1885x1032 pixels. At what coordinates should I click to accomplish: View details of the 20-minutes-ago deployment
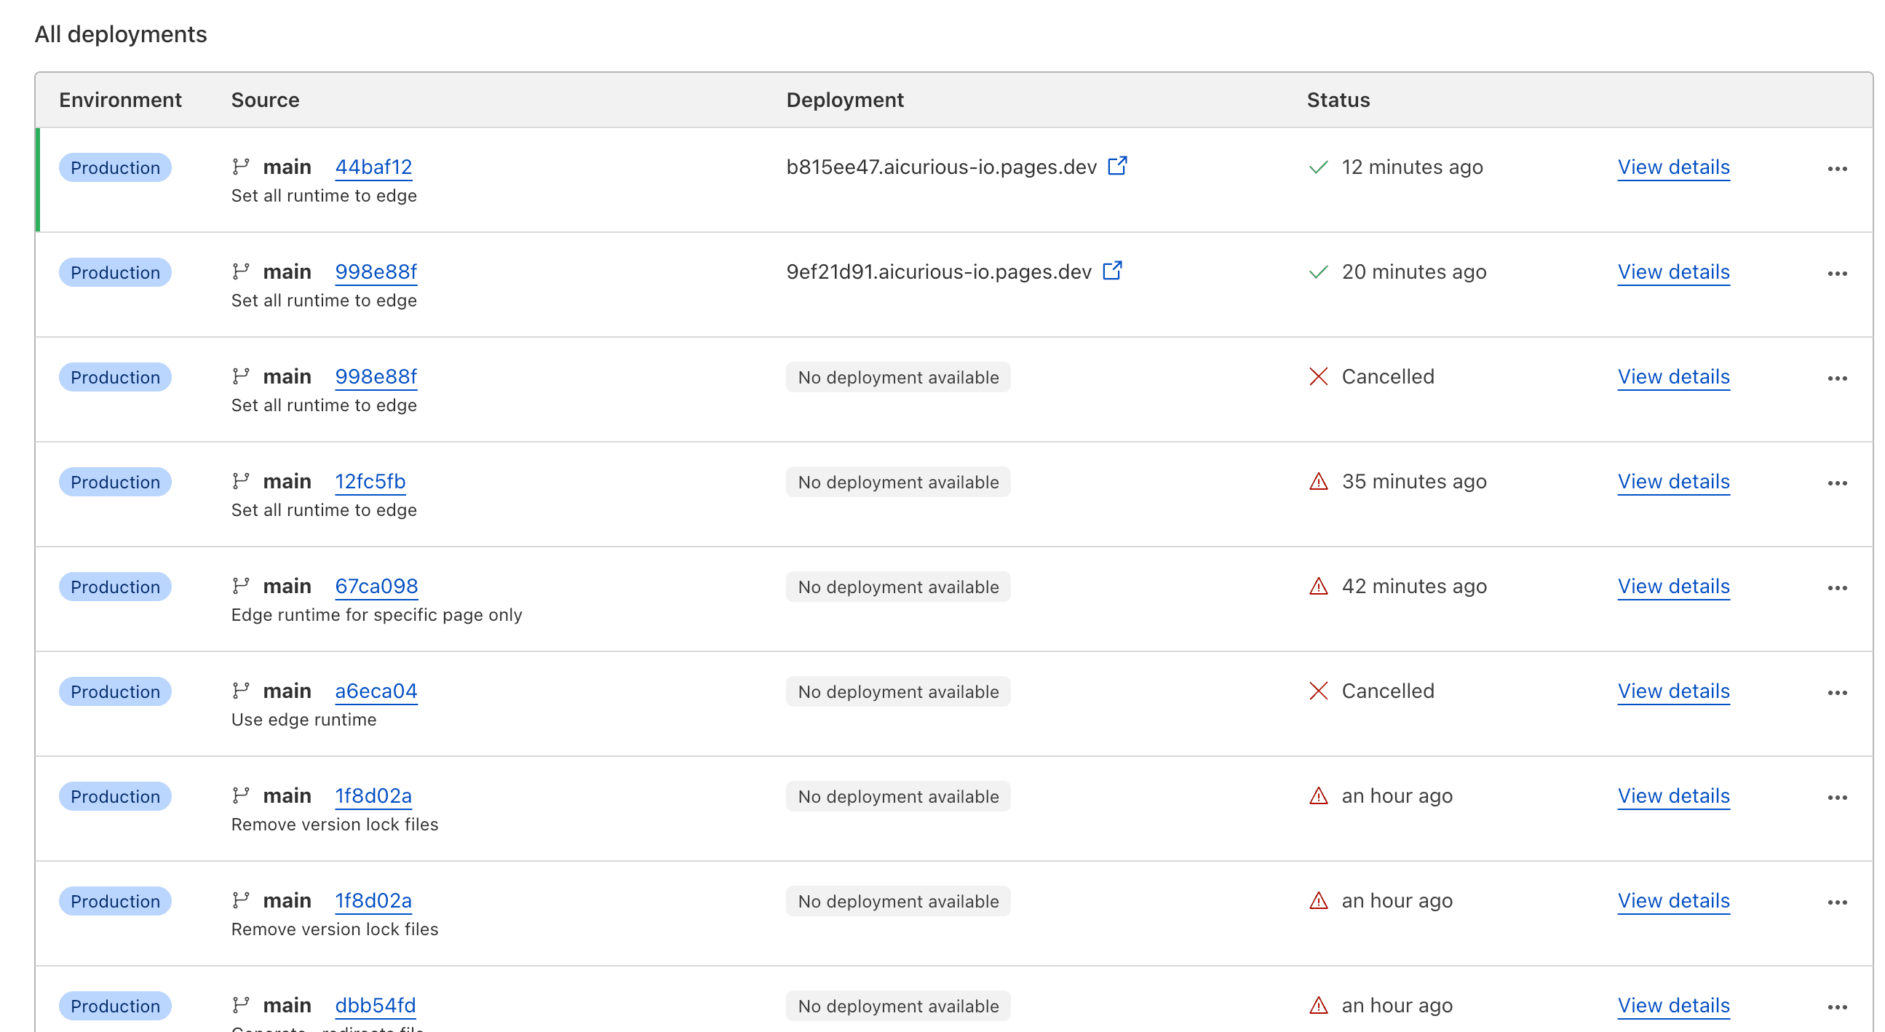(x=1673, y=271)
